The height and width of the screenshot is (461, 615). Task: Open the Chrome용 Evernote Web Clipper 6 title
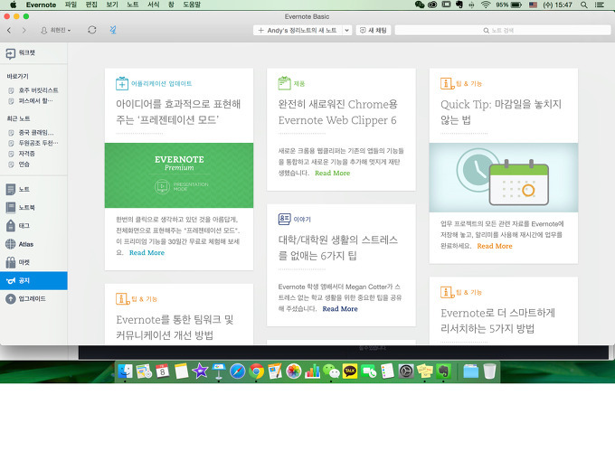click(337, 112)
